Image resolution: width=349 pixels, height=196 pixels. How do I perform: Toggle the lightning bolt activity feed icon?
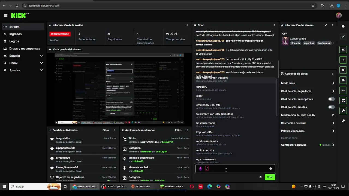tap(343, 60)
